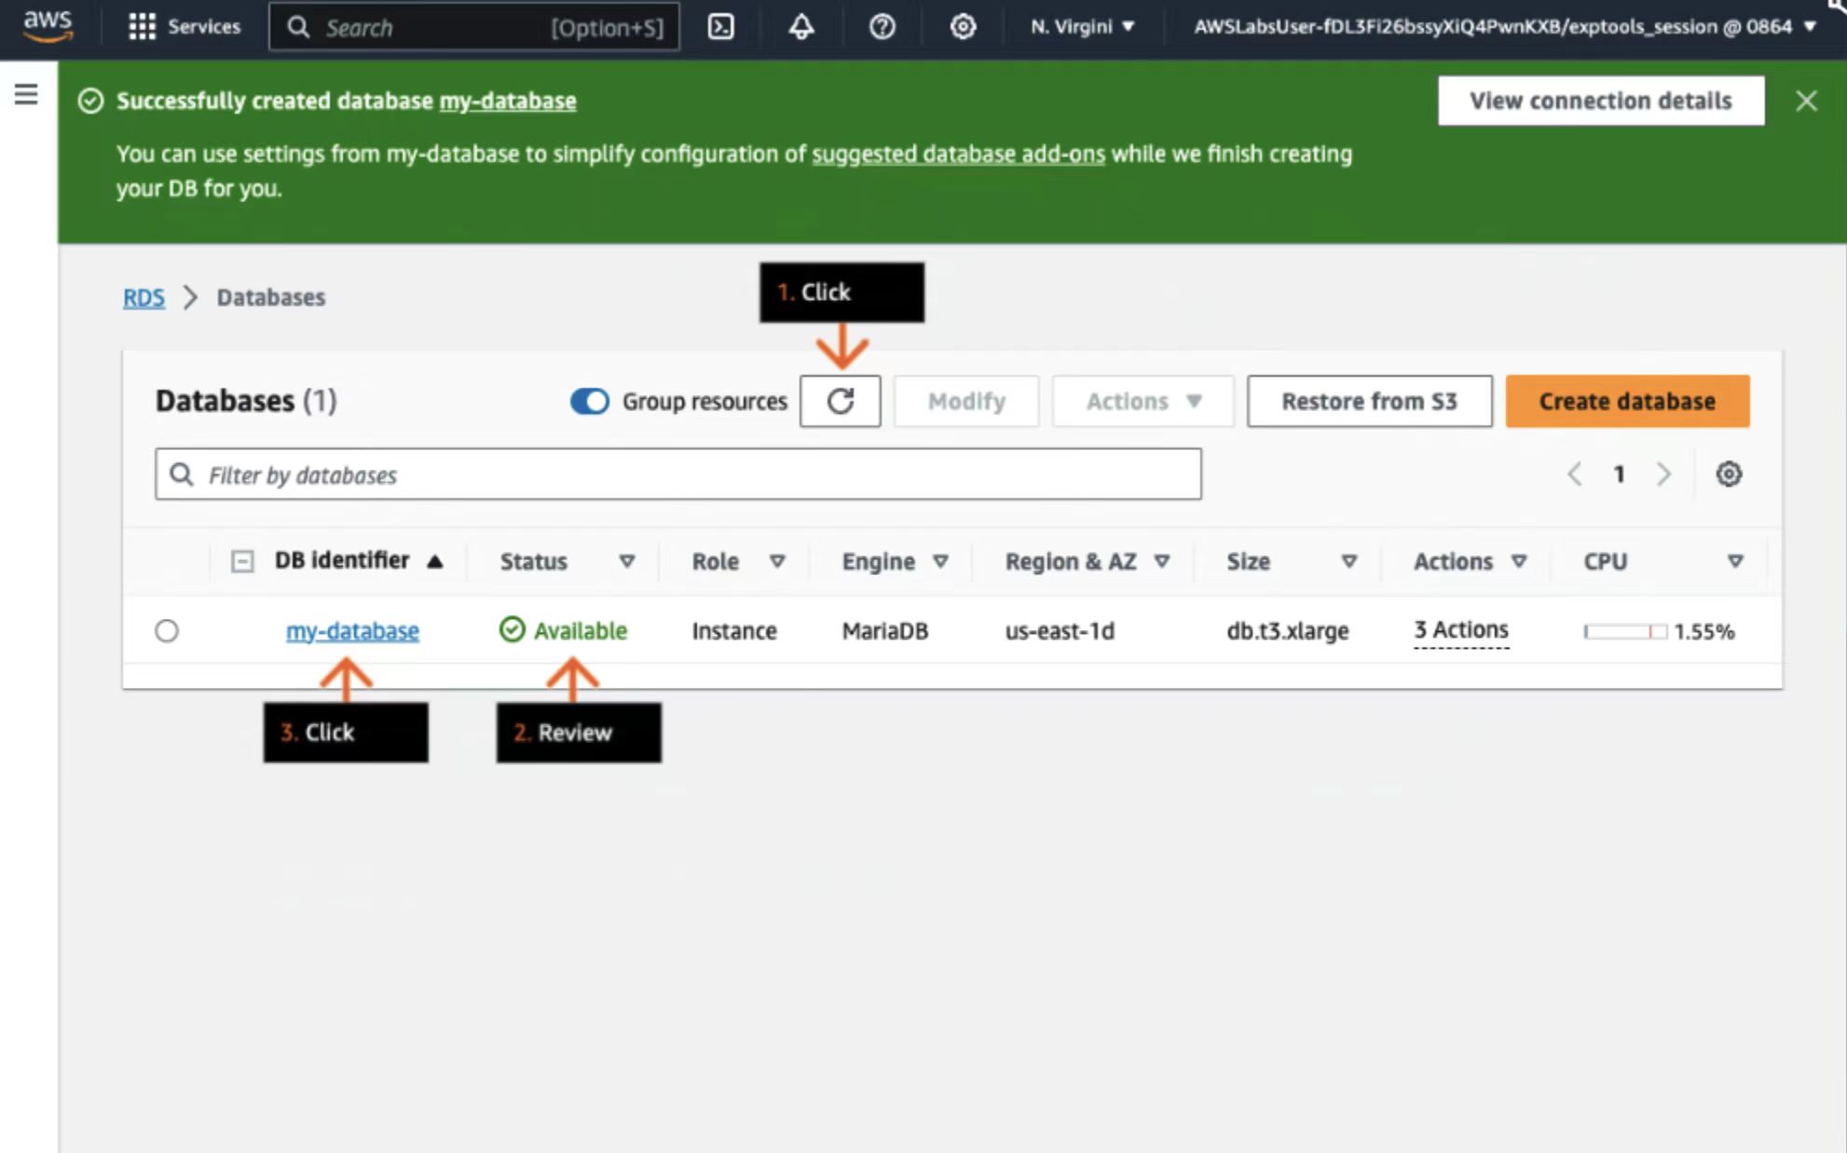The image size is (1847, 1153).
Task: Follow the suggested database add-ons link
Action: [x=959, y=154]
